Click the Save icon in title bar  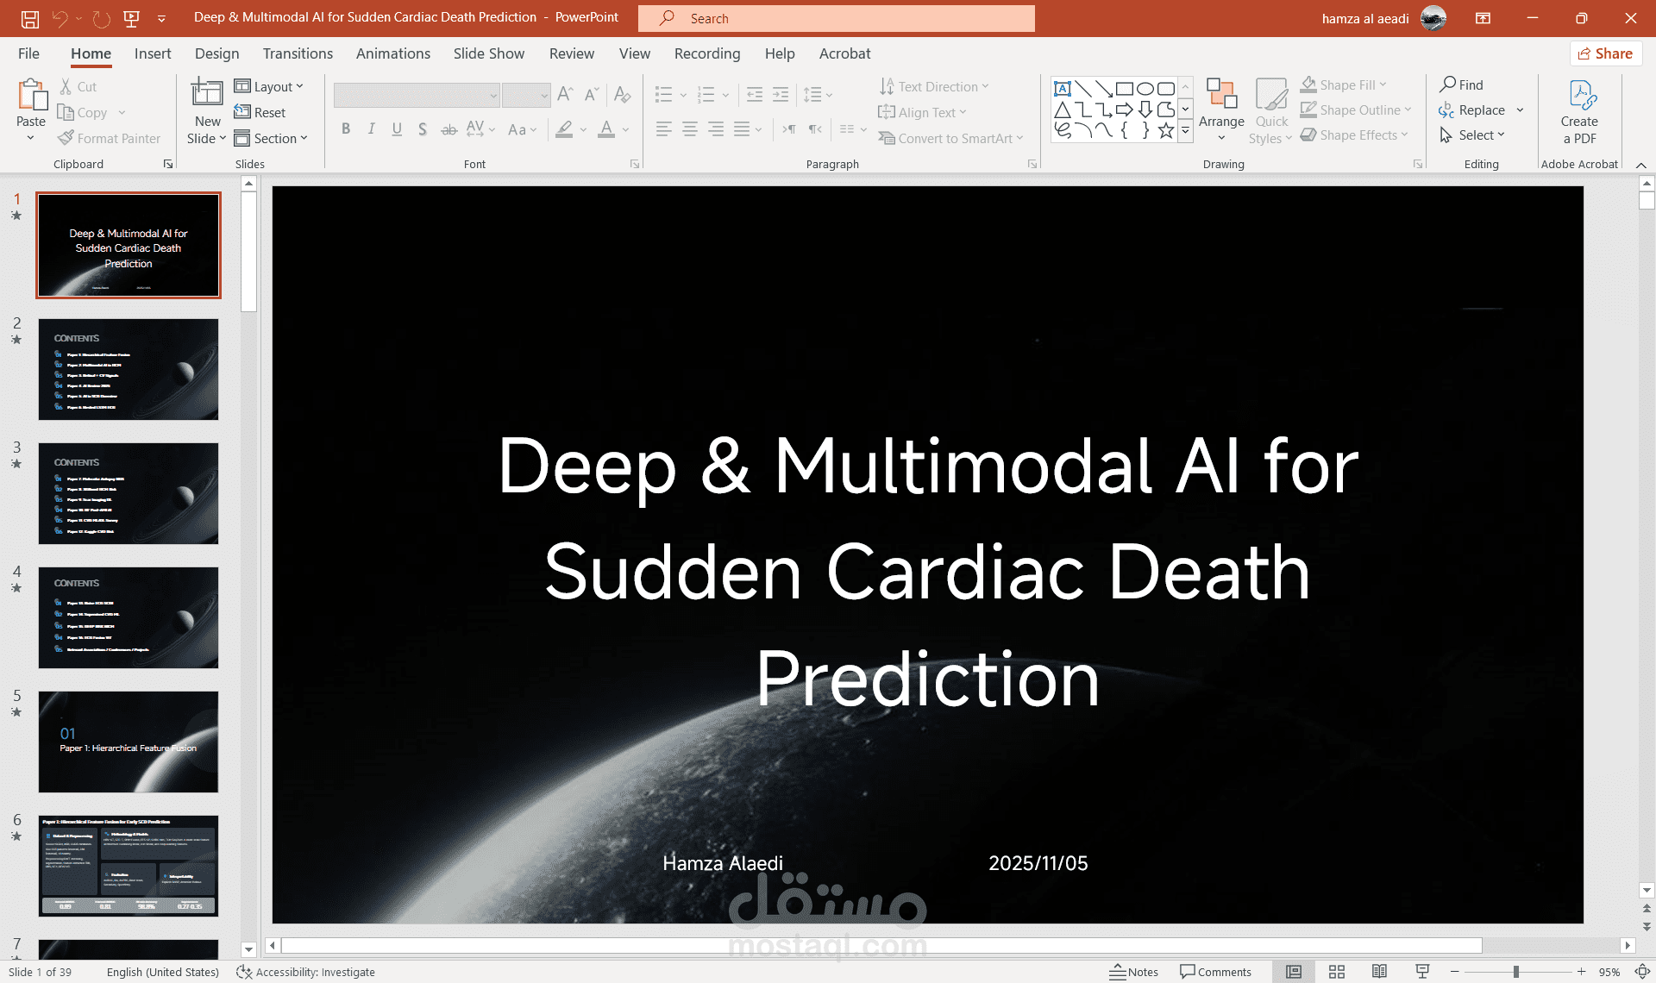pyautogui.click(x=29, y=18)
